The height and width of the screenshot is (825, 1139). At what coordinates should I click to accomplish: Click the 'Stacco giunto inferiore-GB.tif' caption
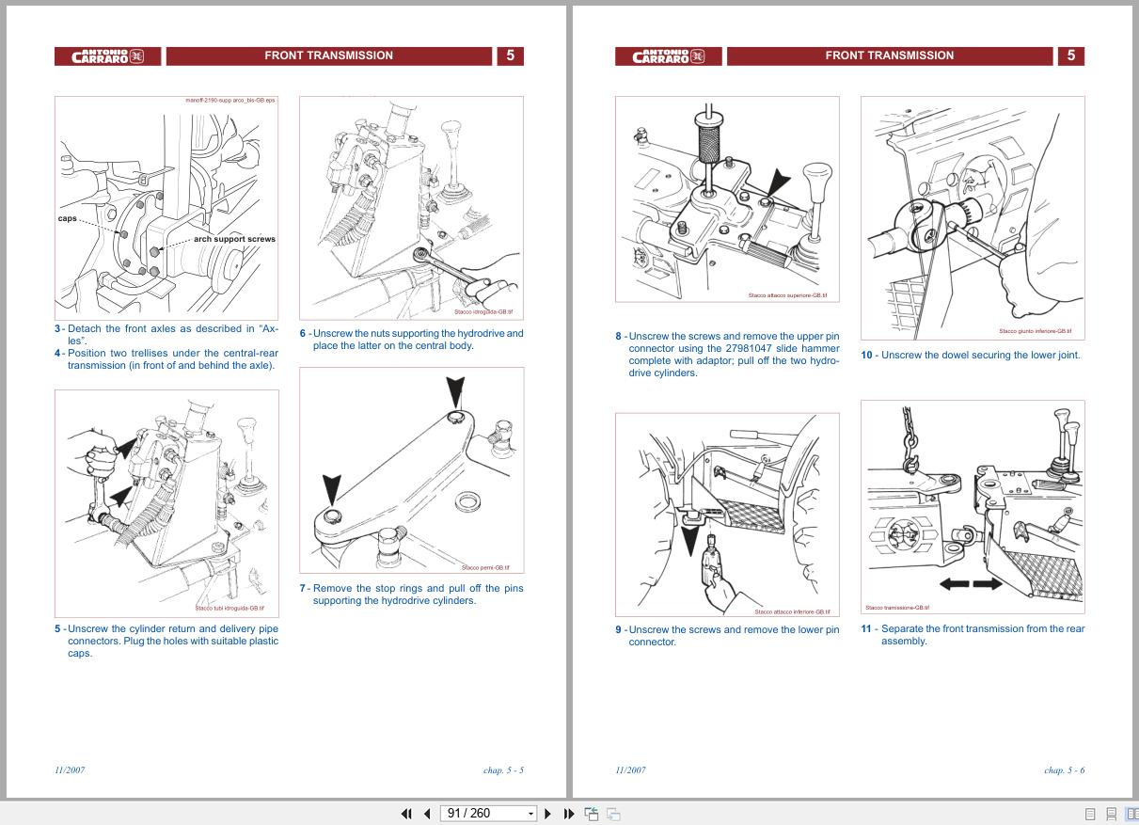(1035, 331)
